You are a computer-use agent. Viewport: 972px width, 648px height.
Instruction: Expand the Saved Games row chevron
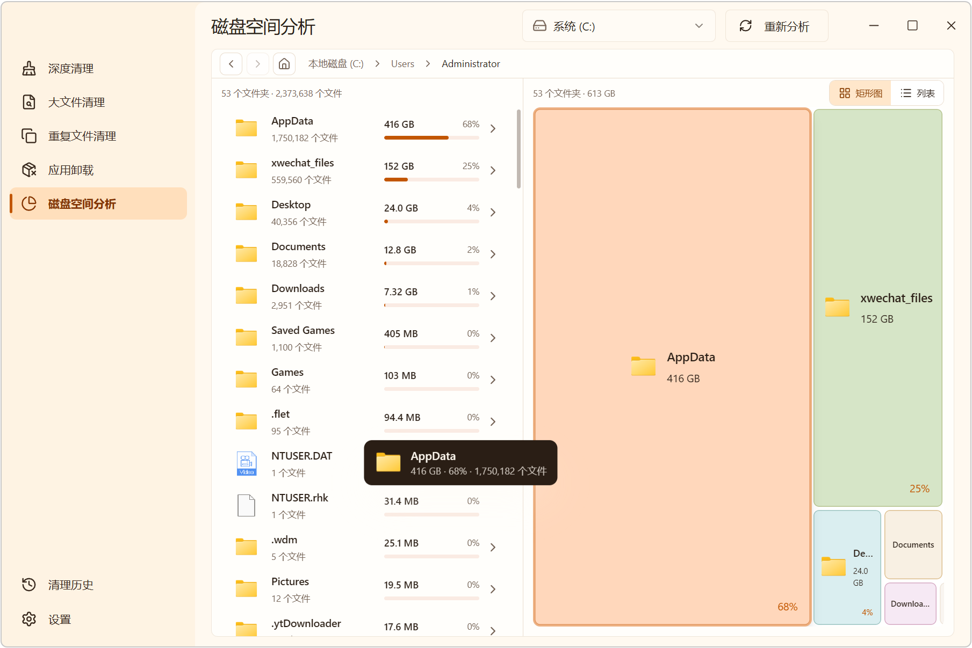pyautogui.click(x=493, y=338)
